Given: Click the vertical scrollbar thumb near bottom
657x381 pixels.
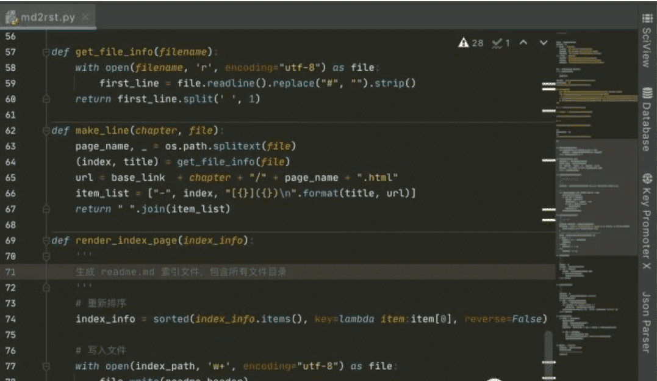Looking at the screenshot, I should tap(548, 355).
